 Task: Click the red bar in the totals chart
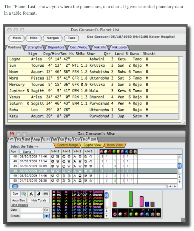(114, 204)
